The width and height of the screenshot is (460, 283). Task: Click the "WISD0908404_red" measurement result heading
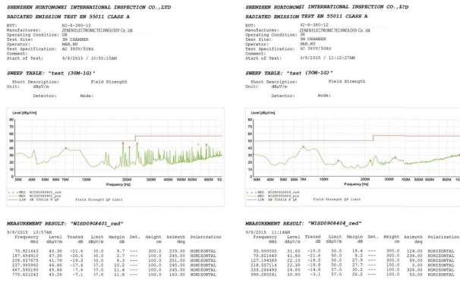pyautogui.click(x=335, y=223)
